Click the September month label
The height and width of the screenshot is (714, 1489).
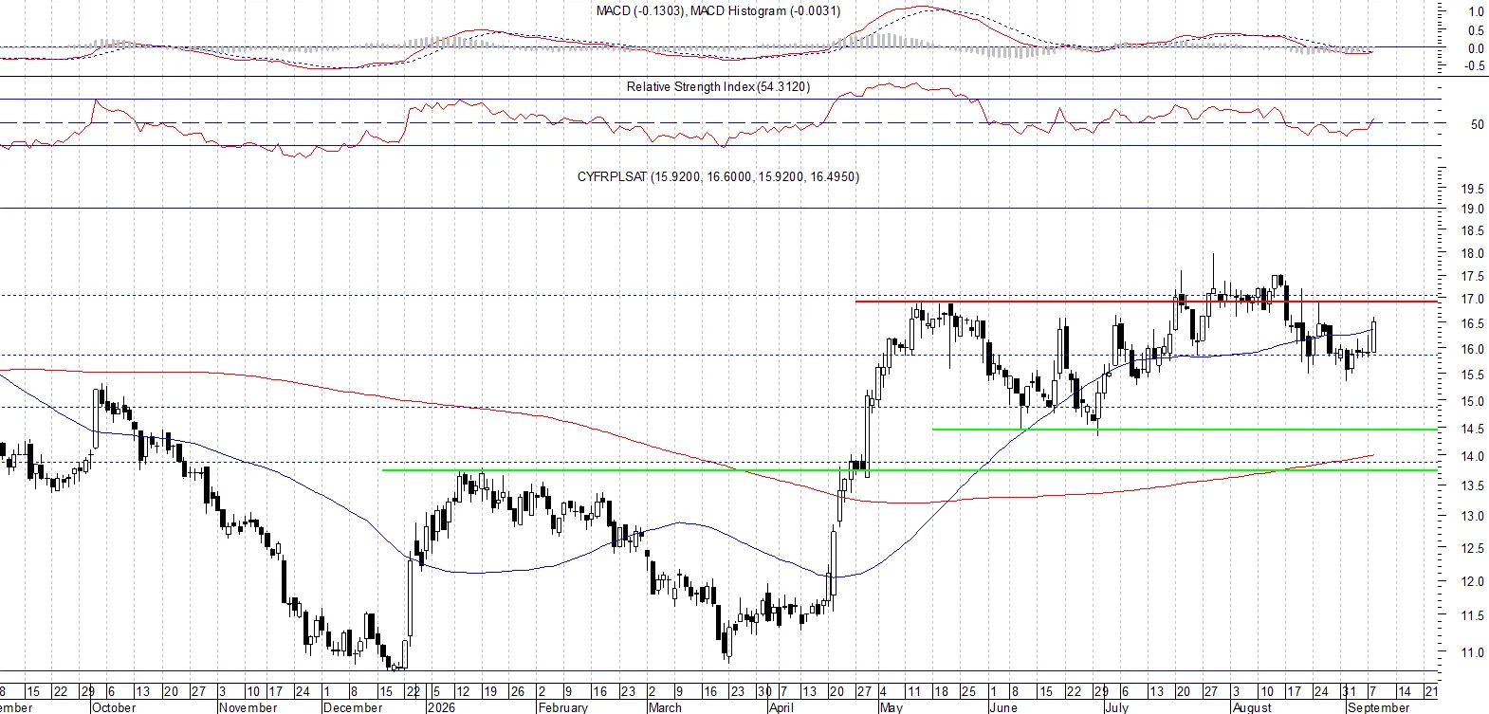click(1378, 707)
